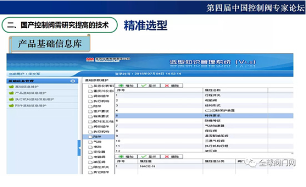Collapse the 基础信息管理 panel with round header button
The height and width of the screenshot is (187, 306).
tap(73, 81)
